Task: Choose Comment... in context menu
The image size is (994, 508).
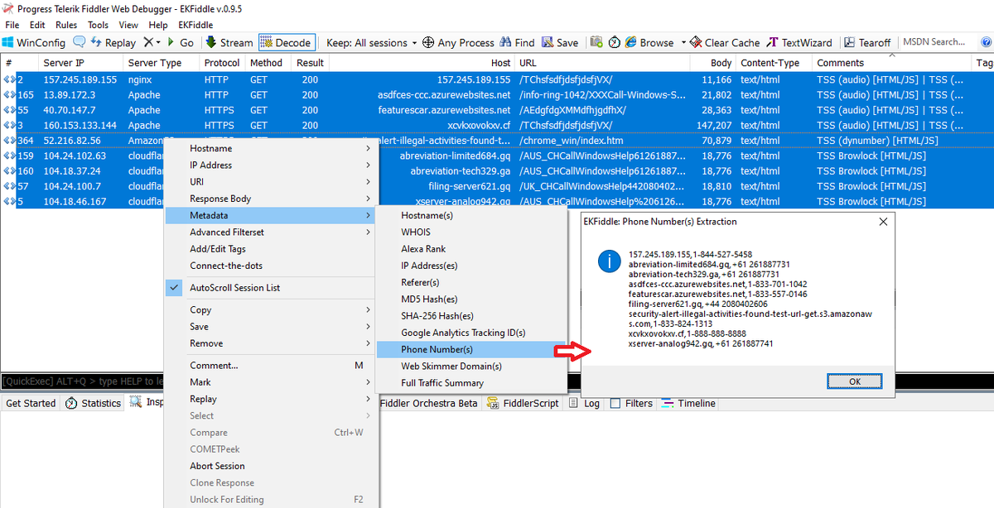Action: 271,366
